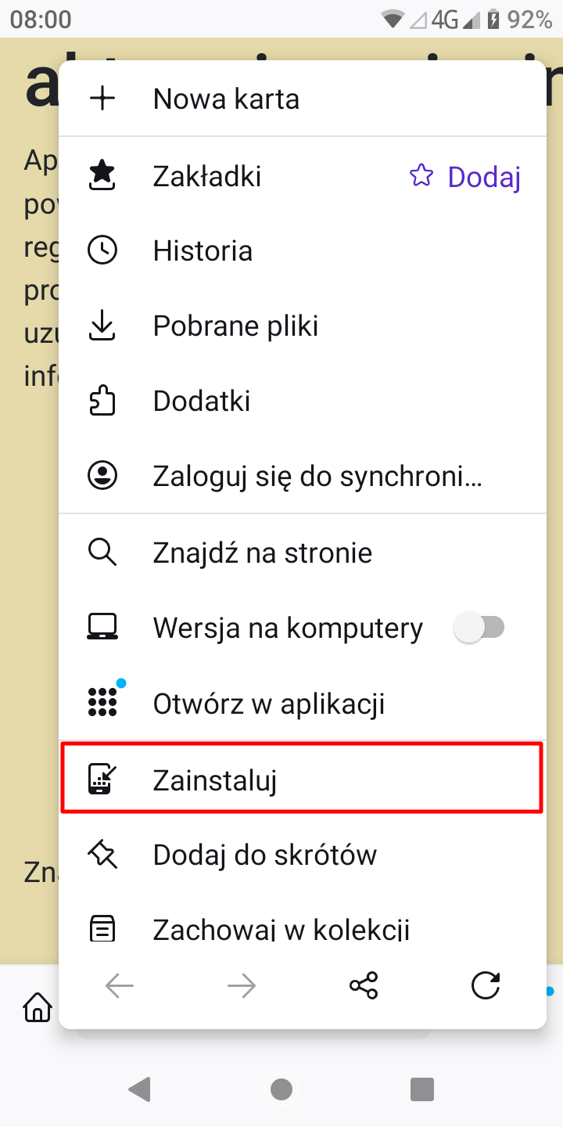This screenshot has width=563, height=1127.
Task: Tap the Pobrane pliki download icon
Action: click(102, 326)
